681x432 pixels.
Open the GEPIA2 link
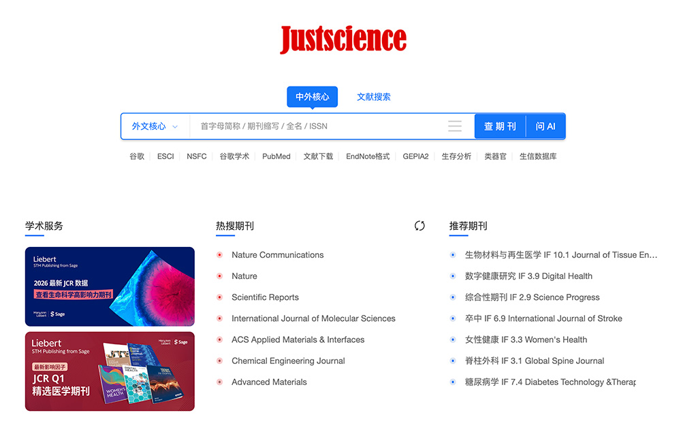415,156
